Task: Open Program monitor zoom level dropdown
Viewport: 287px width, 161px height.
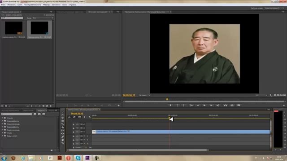Action: (144, 95)
